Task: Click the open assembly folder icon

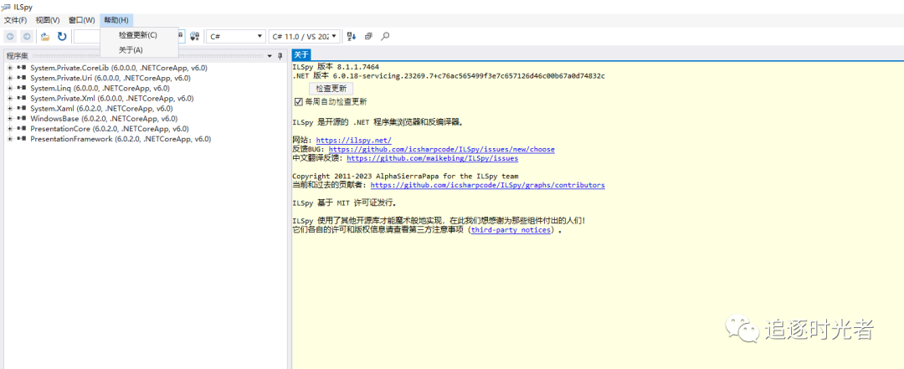Action: tap(45, 37)
